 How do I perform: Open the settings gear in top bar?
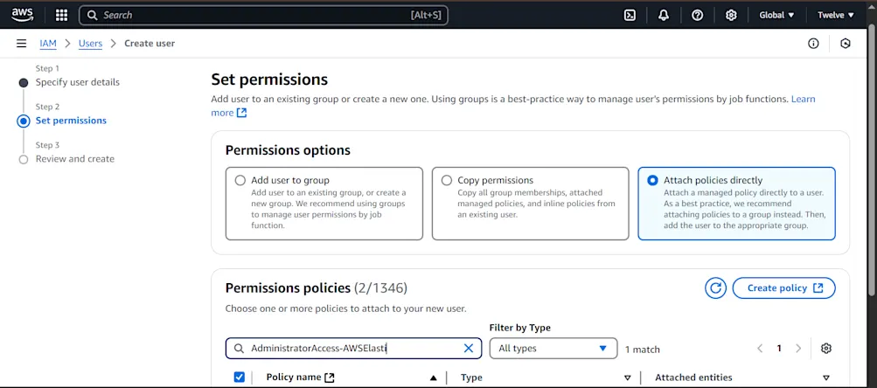(x=730, y=15)
